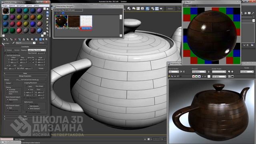Open RGB Alpha channel dropdown
Screen dimensions: 256x144
click(x=219, y=76)
